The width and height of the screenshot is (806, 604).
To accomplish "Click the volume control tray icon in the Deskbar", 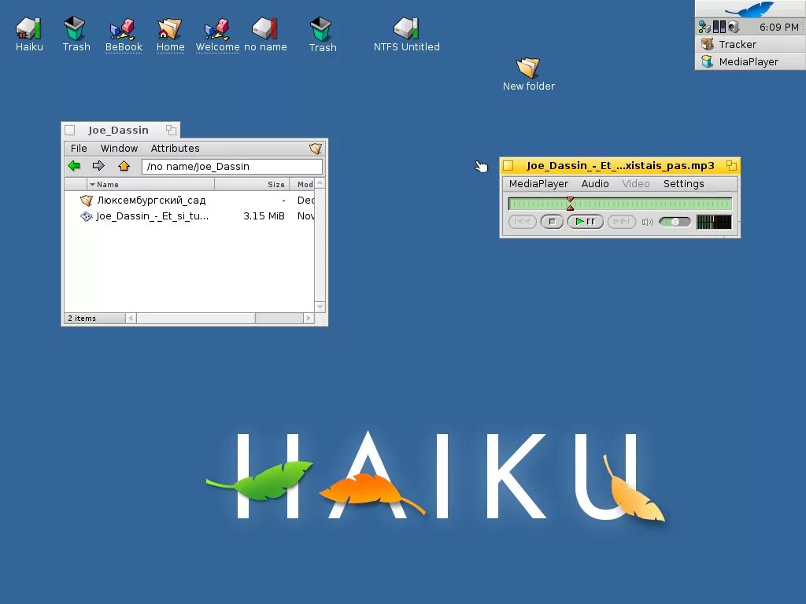I will pos(733,28).
